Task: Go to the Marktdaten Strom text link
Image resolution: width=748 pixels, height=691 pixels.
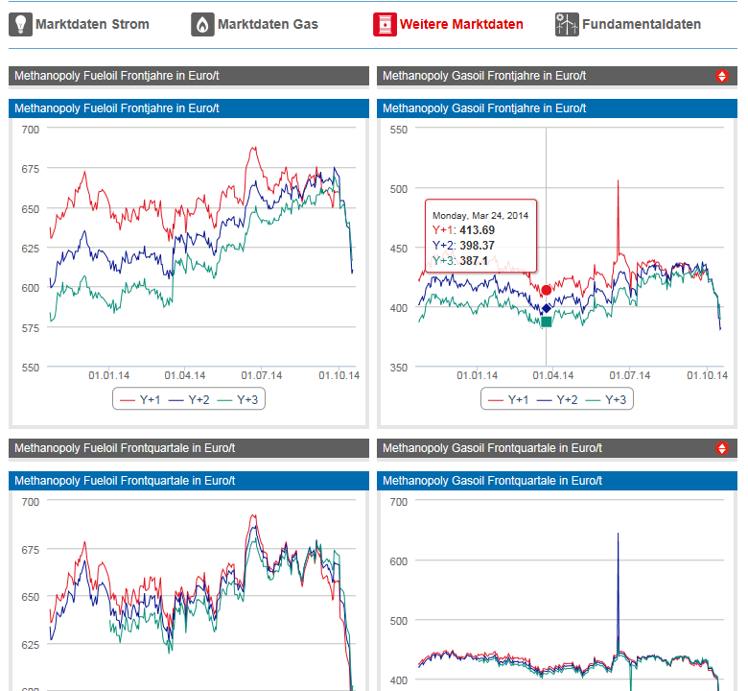Action: pyautogui.click(x=92, y=24)
